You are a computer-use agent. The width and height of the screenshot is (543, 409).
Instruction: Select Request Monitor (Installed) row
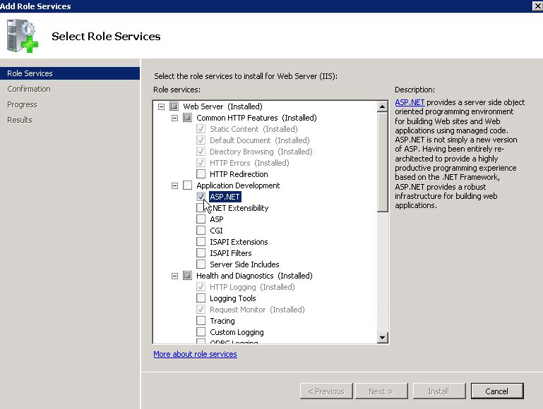point(257,310)
